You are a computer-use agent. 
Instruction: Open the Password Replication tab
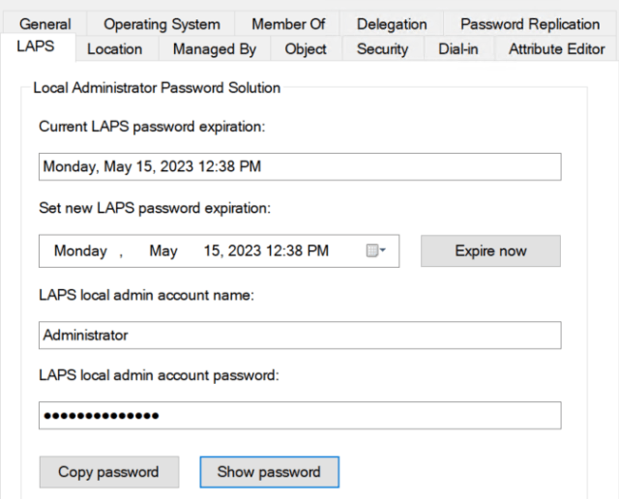pos(530,24)
